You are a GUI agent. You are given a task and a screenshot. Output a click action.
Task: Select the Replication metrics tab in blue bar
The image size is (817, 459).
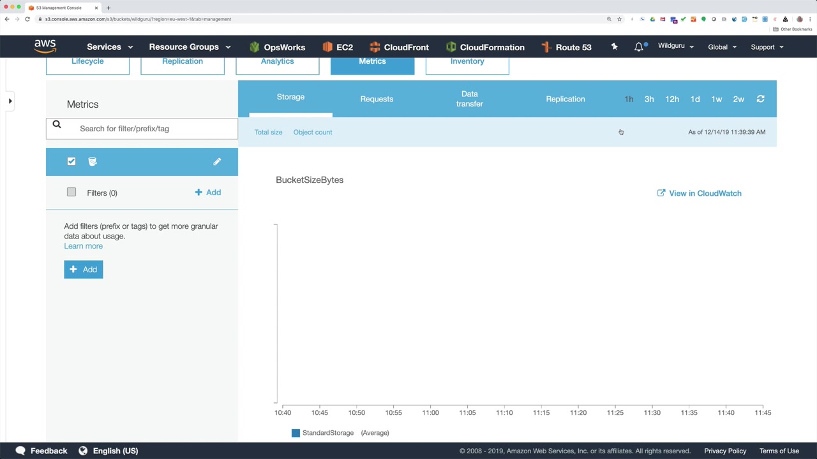(x=566, y=99)
